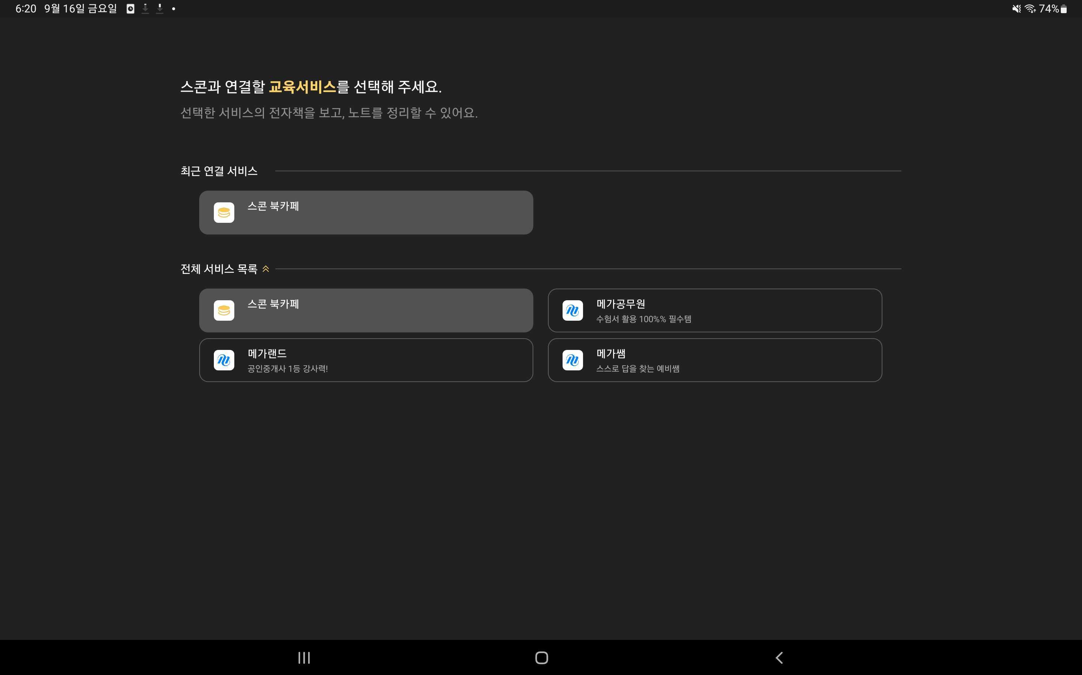Collapse the 전체 서비스 목록 chevron
The height and width of the screenshot is (675, 1082).
click(266, 269)
